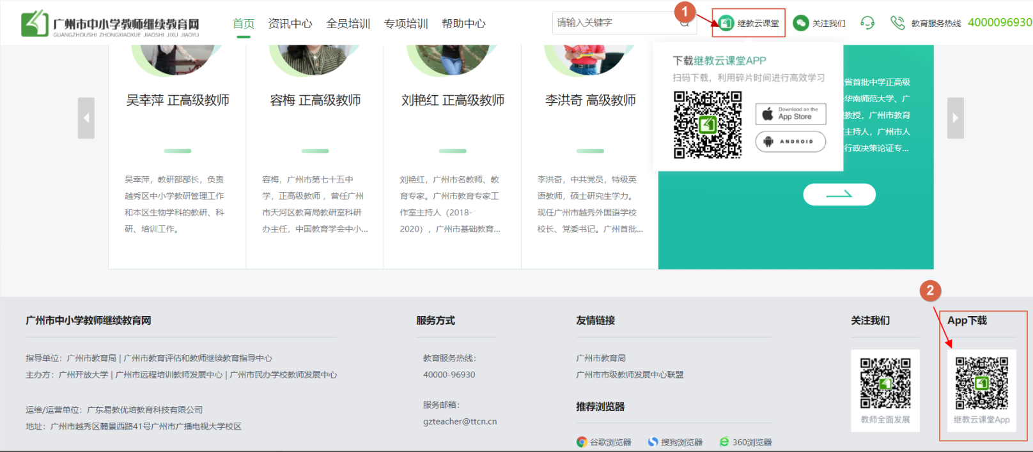The height and width of the screenshot is (452, 1033).
Task: Click the App Store download button
Action: 791,114
